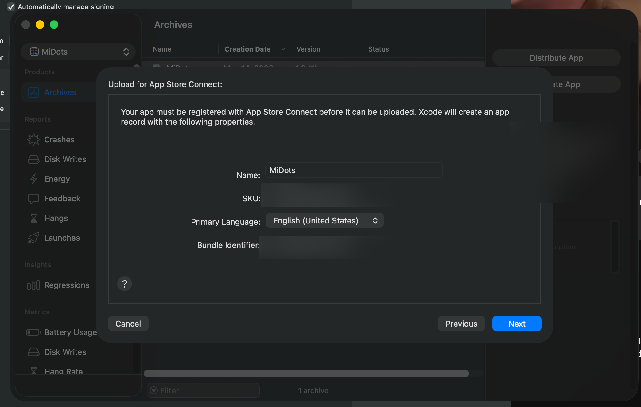Click the Regressions bar chart icon
Image resolution: width=641 pixels, height=407 pixels.
tap(33, 285)
